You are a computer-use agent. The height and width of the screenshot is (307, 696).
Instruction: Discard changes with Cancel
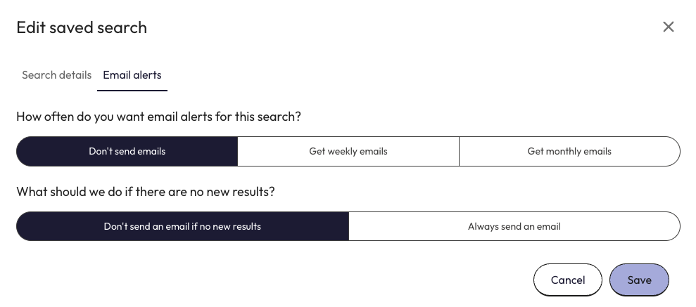tap(567, 280)
